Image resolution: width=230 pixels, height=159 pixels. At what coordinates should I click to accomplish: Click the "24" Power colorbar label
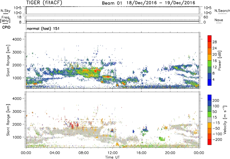pyautogui.click(x=214, y=48)
